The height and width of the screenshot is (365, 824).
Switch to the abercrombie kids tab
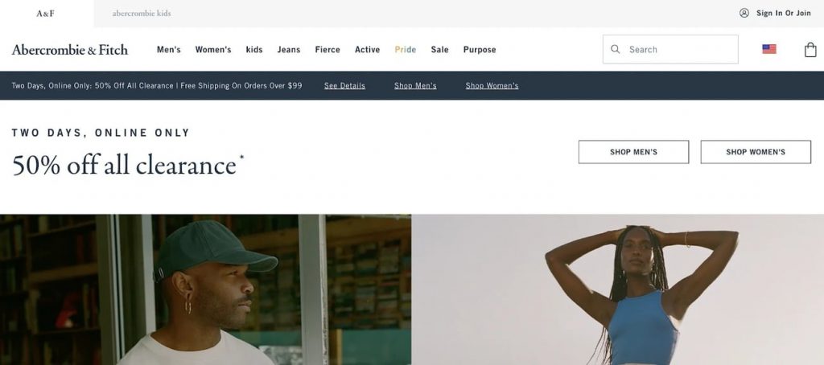pyautogui.click(x=142, y=13)
